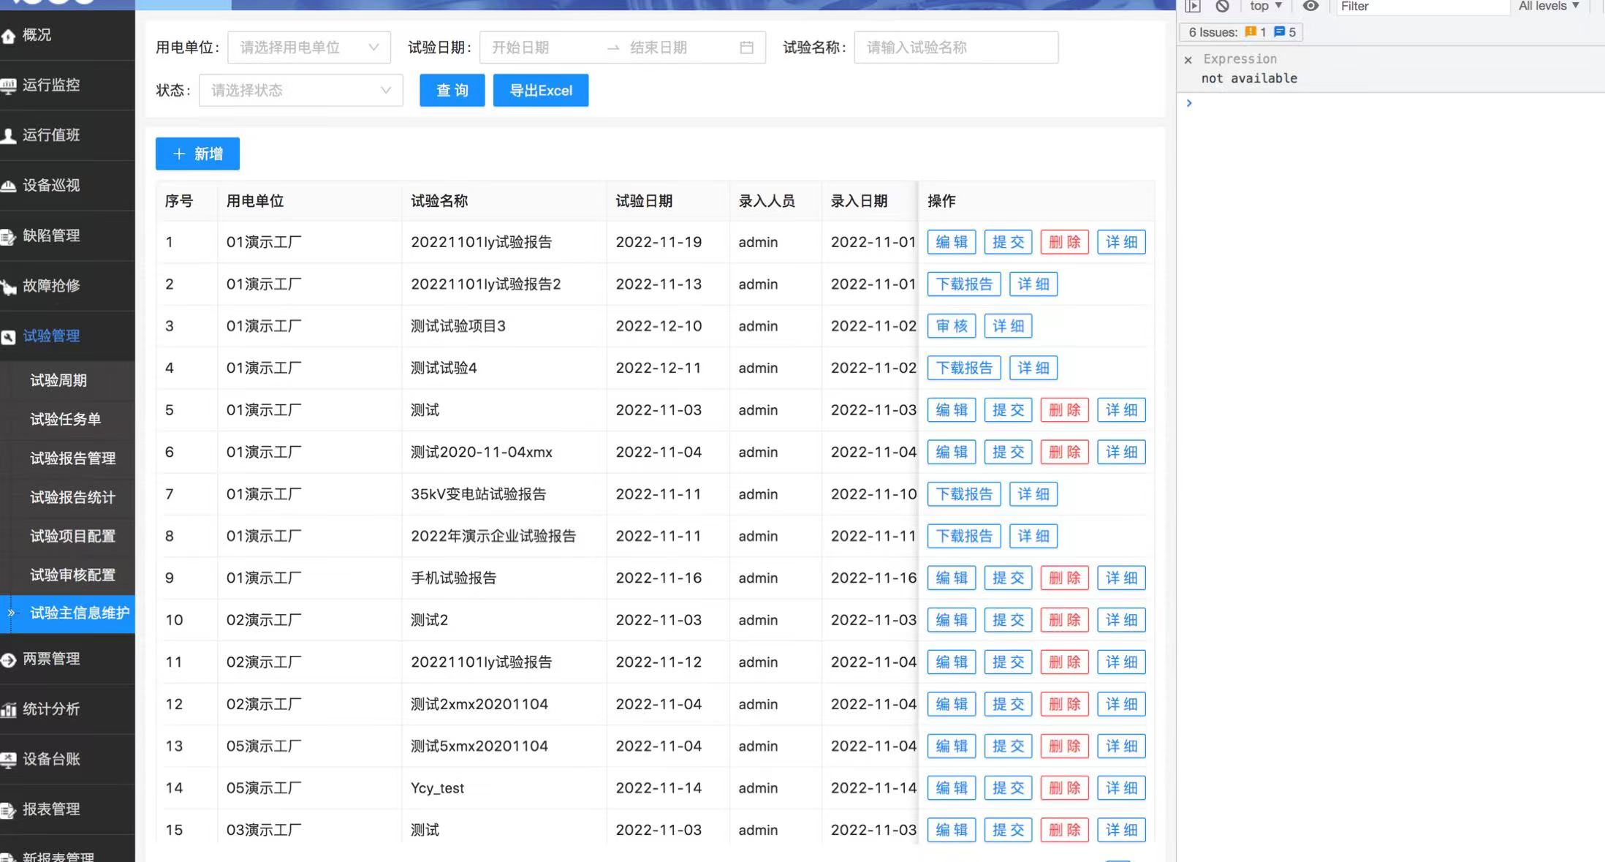Click the 6 Issues badge

pyautogui.click(x=1240, y=32)
